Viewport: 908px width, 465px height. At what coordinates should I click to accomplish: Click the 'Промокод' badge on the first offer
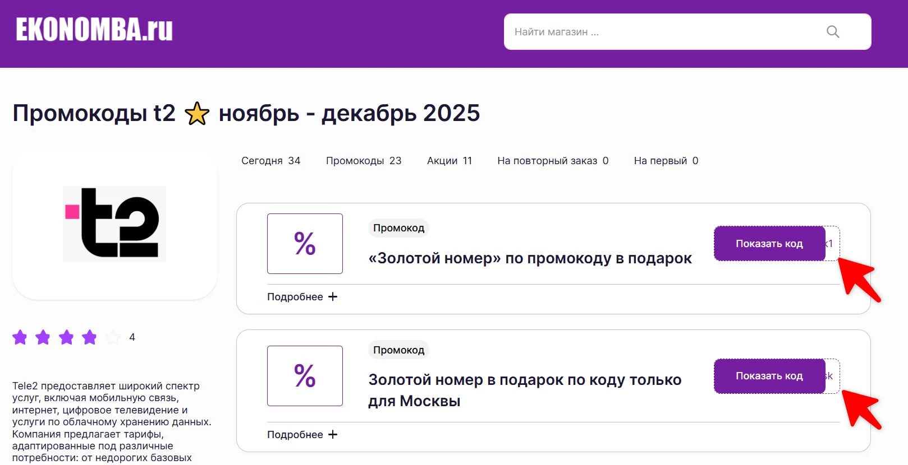coord(398,228)
